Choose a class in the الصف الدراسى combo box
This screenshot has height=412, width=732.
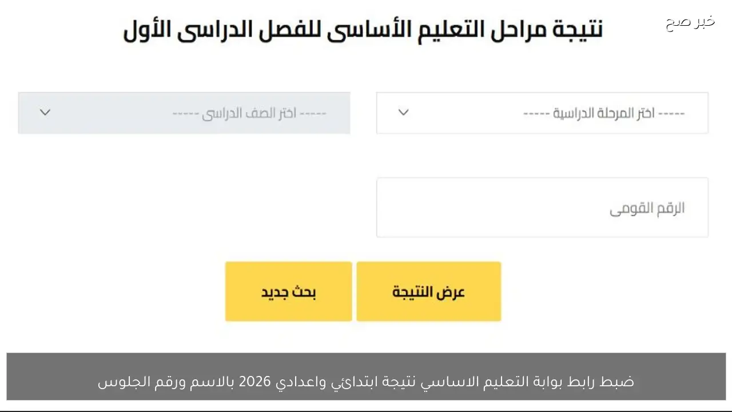pyautogui.click(x=184, y=113)
